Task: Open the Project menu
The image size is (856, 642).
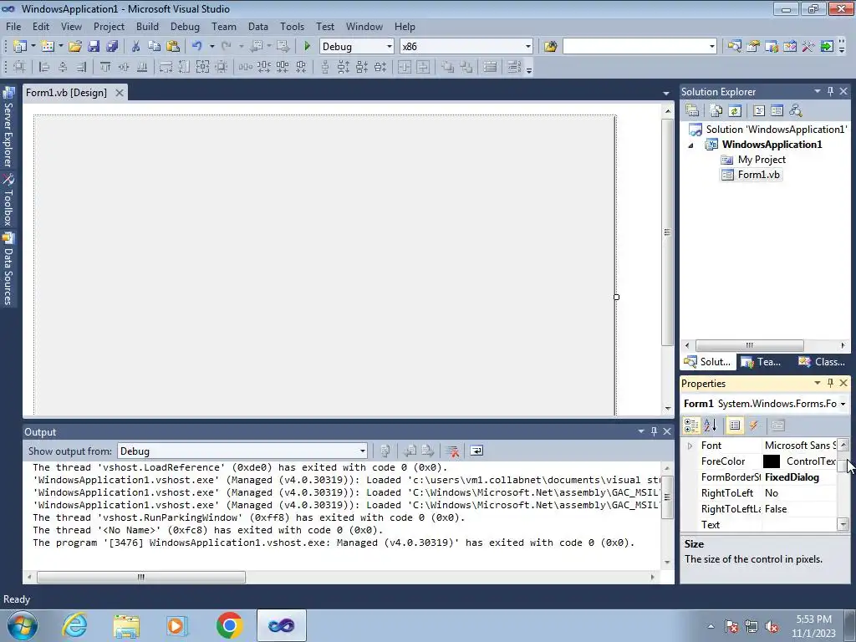Action: (x=109, y=26)
